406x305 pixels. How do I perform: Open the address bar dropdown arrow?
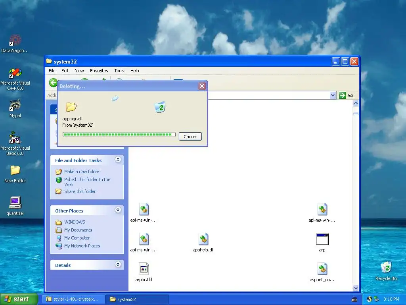tap(333, 95)
